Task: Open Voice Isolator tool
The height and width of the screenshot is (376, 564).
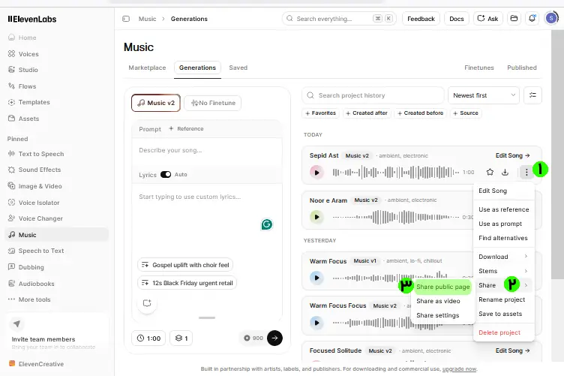Action: [x=34, y=203]
